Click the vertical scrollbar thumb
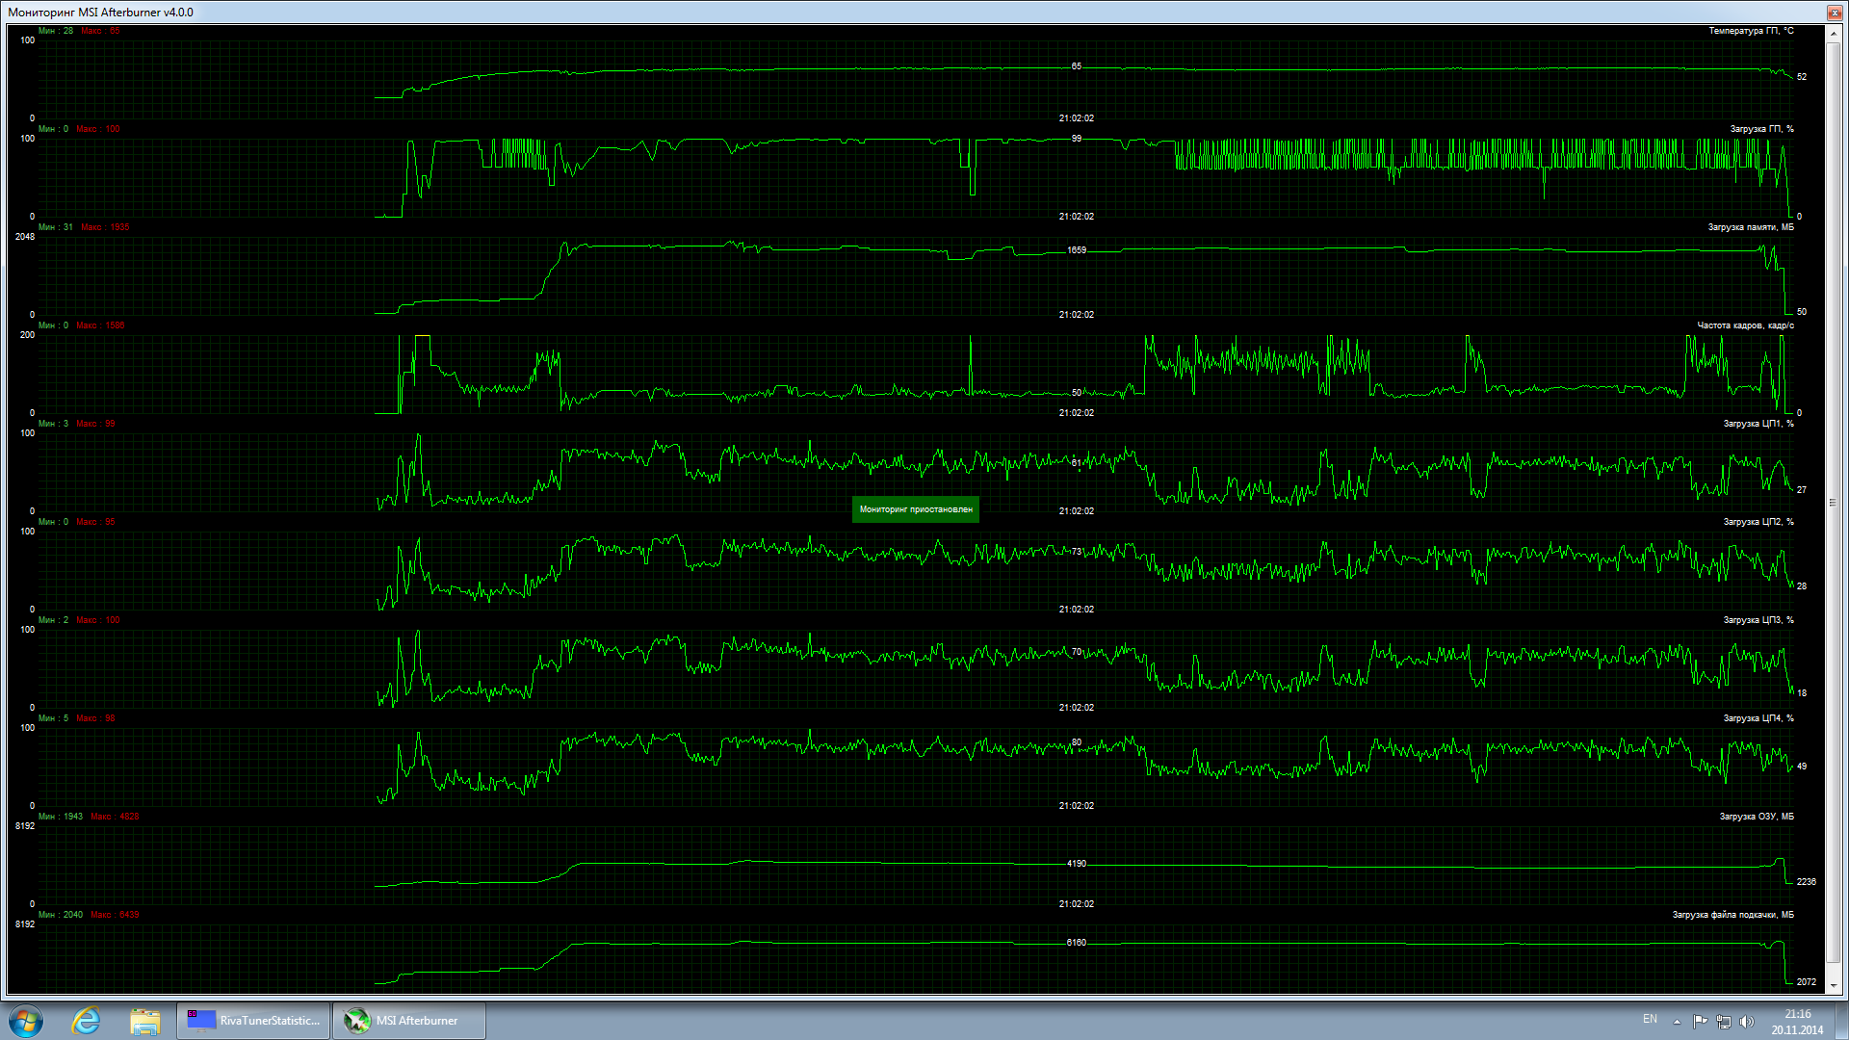This screenshot has width=1849, height=1040. (1834, 501)
